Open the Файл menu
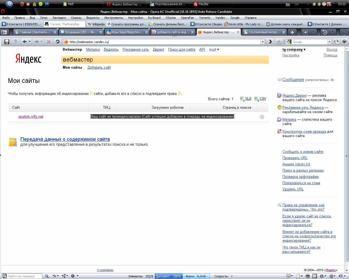The height and width of the screenshot is (279, 349). pyautogui.click(x=6, y=18)
